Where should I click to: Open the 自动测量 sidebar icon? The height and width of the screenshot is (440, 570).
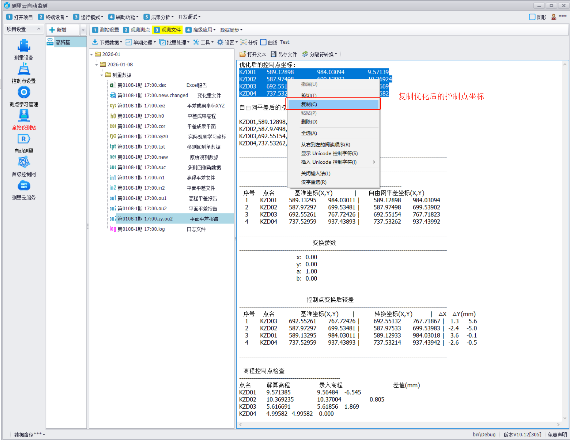(24, 139)
